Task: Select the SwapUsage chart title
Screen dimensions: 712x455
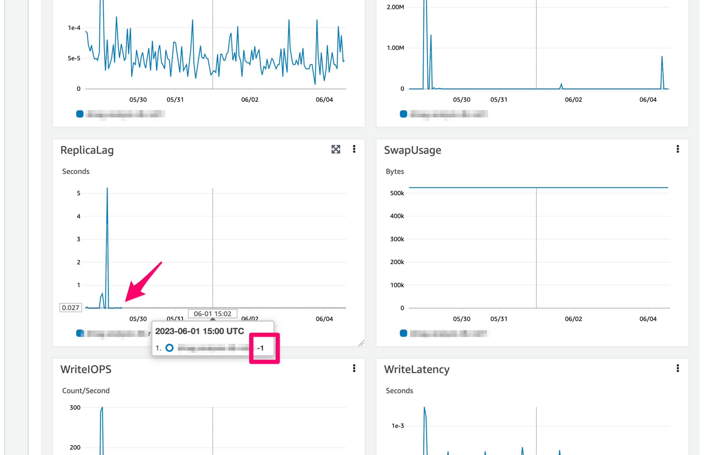Action: [x=413, y=150]
